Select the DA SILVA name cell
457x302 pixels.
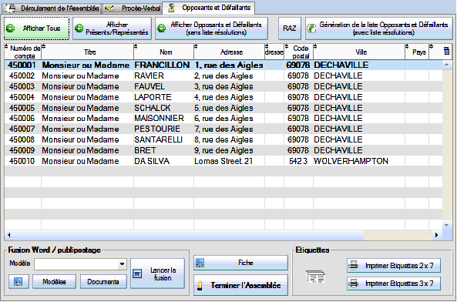pos(164,161)
